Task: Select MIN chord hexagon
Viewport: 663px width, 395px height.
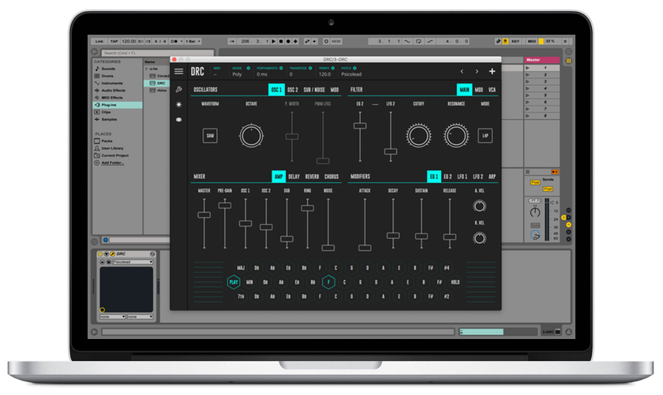Action: (249, 282)
